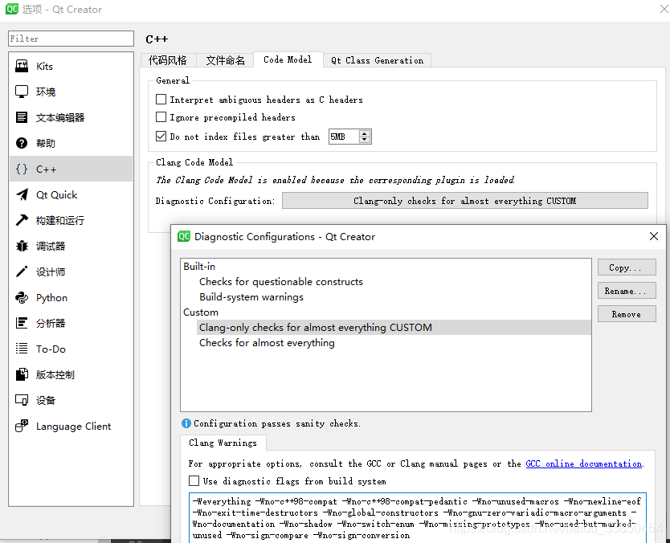670x543 pixels.
Task: Select the Built-in tree group
Action: 199,267
